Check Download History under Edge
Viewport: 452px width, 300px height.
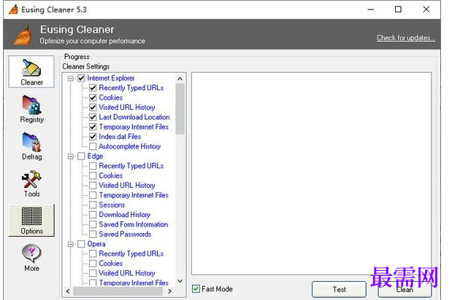click(93, 215)
